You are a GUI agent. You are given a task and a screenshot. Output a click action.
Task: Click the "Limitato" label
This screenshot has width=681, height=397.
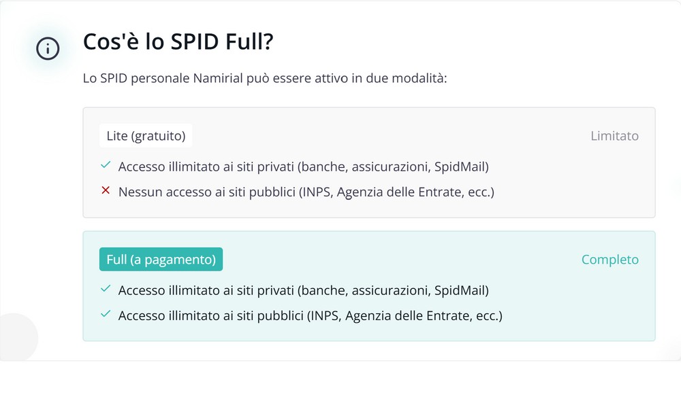point(614,136)
